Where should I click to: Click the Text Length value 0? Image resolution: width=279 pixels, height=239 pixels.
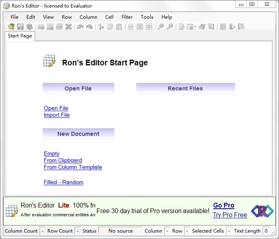[266, 231]
